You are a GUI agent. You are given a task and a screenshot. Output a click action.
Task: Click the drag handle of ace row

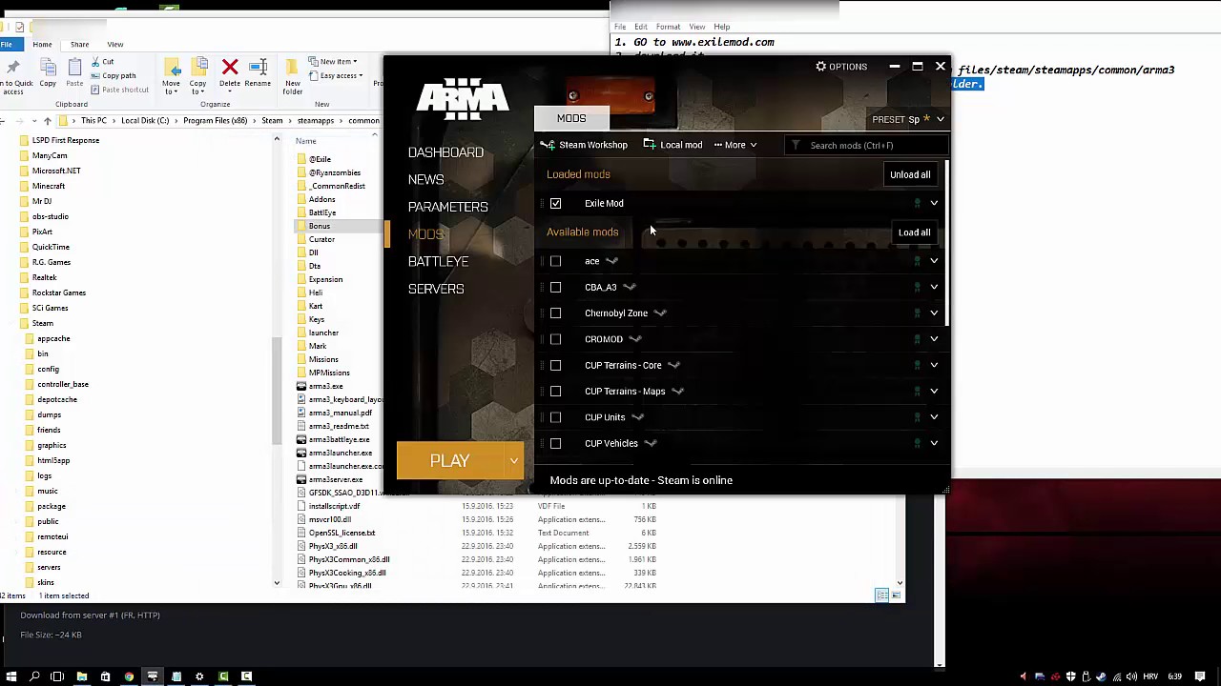(x=542, y=261)
